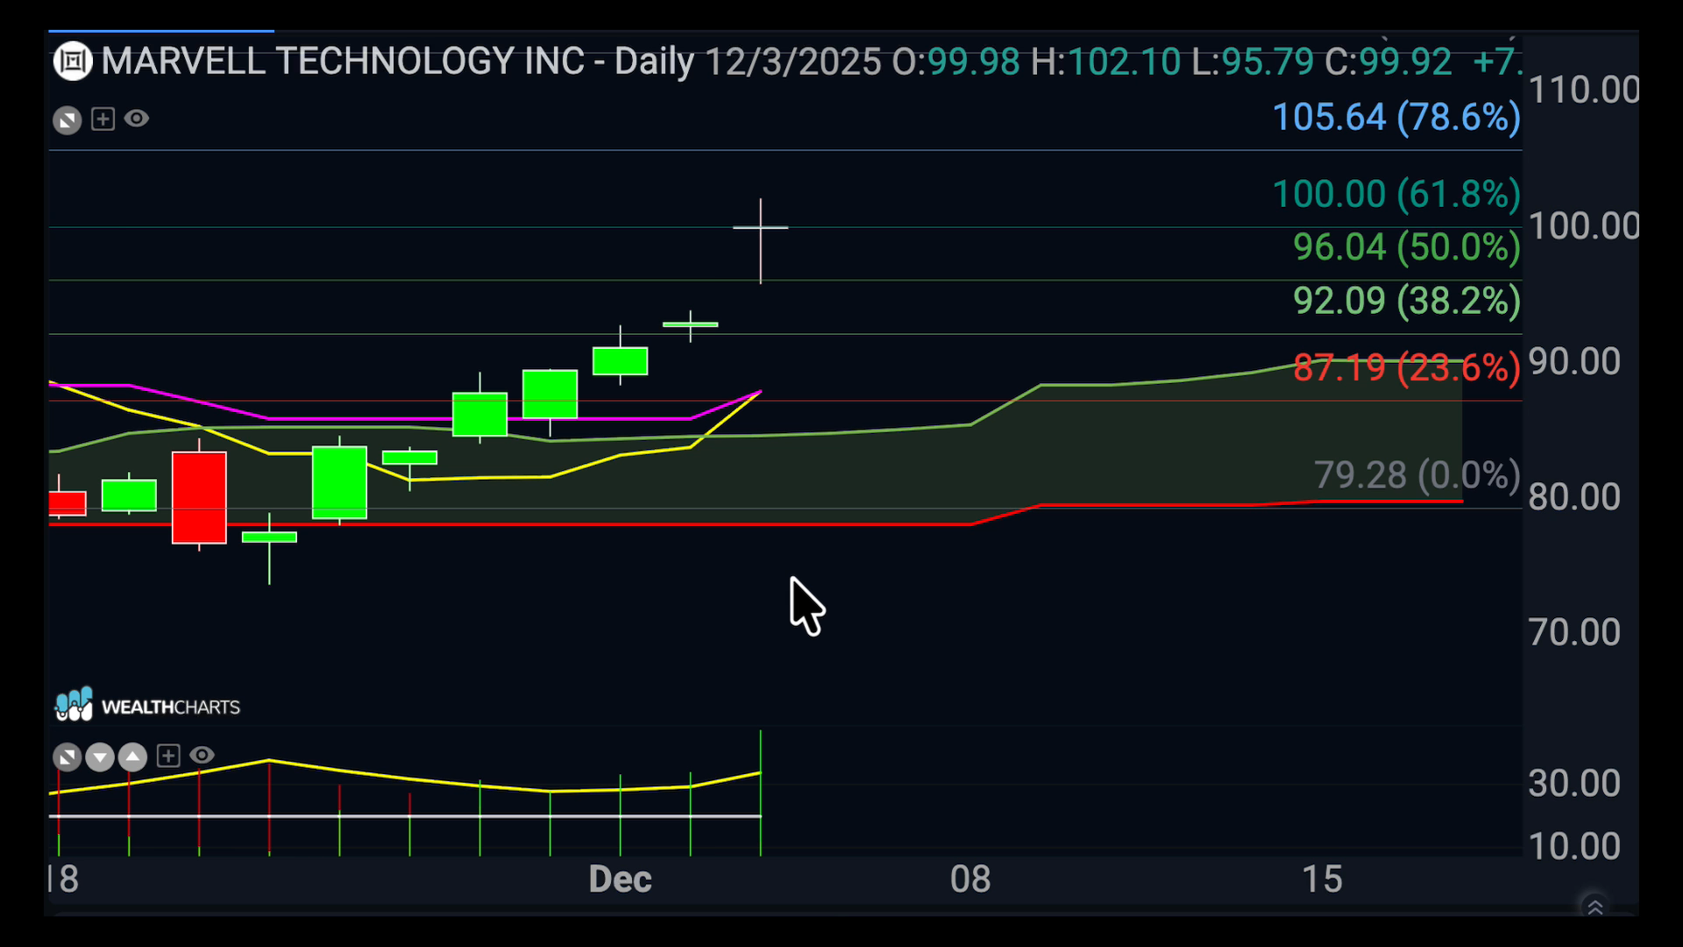This screenshot has width=1683, height=947.
Task: Select the 87.19 (23.6%) Fibonacci level label
Action: [1406, 367]
